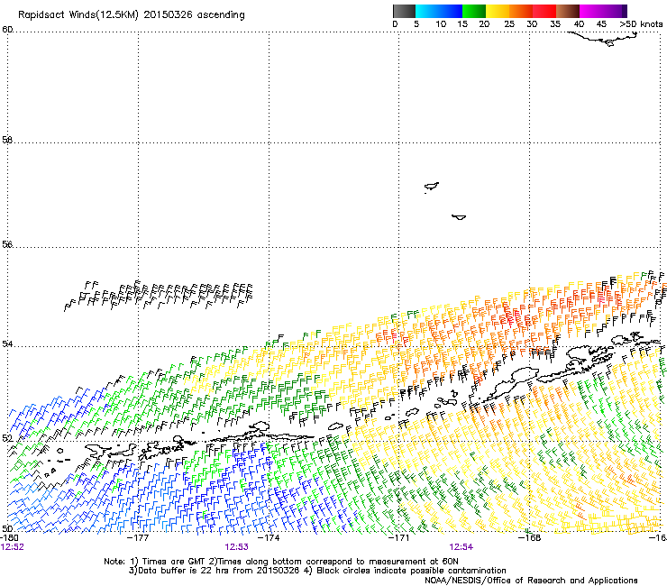This screenshot has height=586, width=667.
Task: Click the longitude axis label '-177'
Action: [138, 538]
